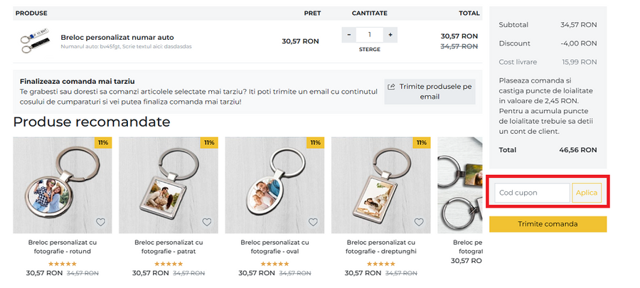Screen dimensions: 640x288
Task: Remove item using STERGE link
Action: (x=369, y=49)
